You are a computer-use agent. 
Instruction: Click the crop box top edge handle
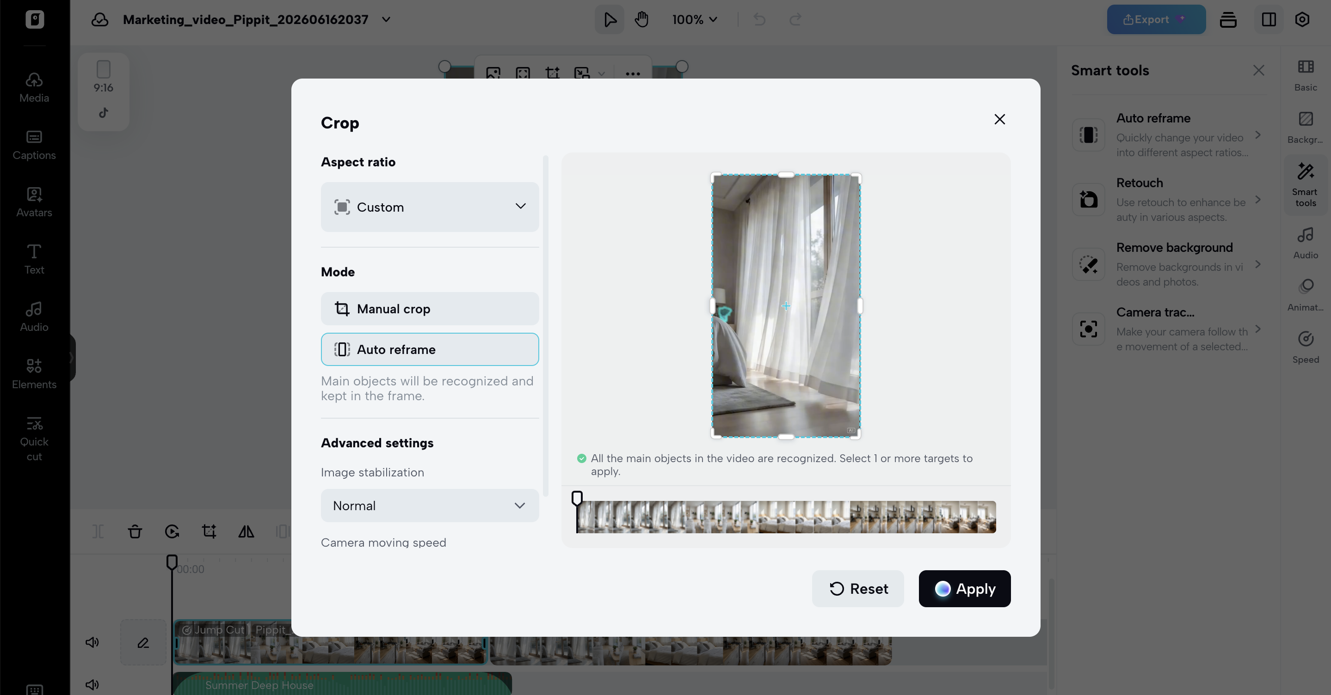[x=786, y=175]
